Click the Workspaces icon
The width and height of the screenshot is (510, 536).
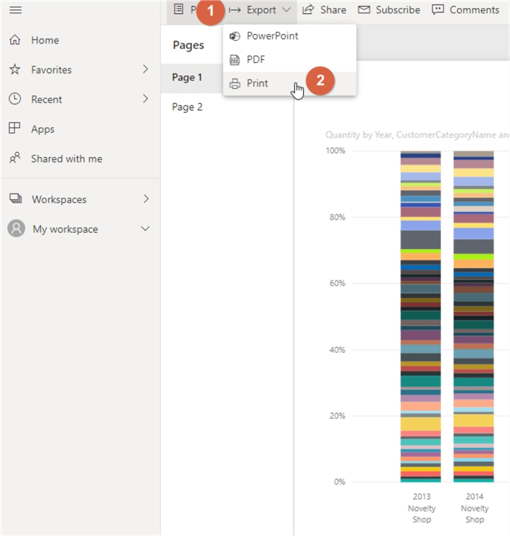[x=16, y=199]
